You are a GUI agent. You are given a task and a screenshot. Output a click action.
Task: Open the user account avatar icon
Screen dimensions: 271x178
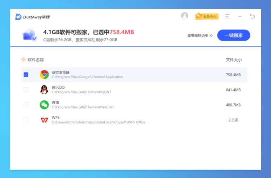184,16
